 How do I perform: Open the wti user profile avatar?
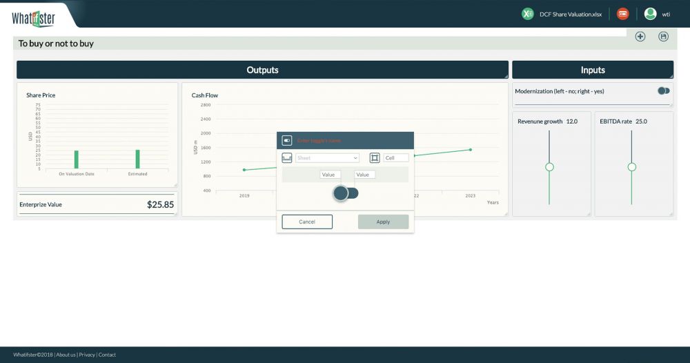coord(650,14)
